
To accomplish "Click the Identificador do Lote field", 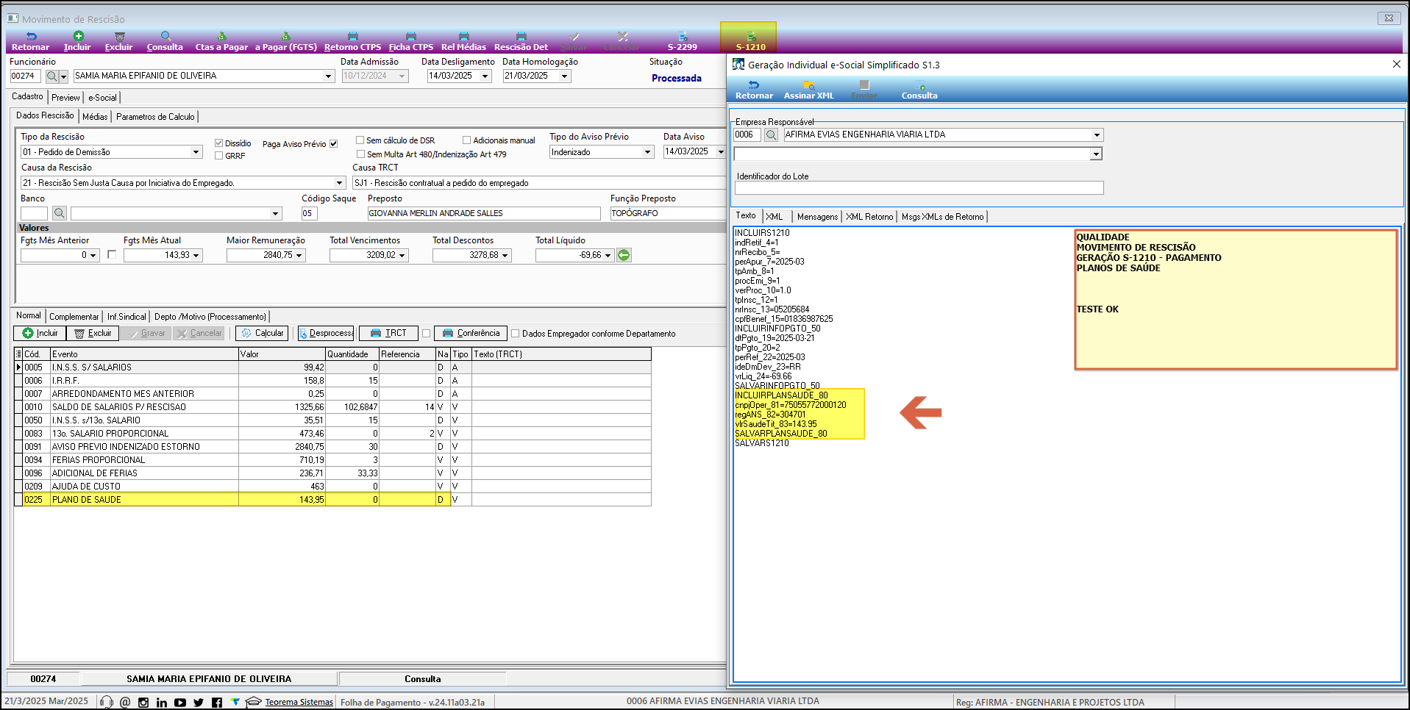I will point(919,188).
